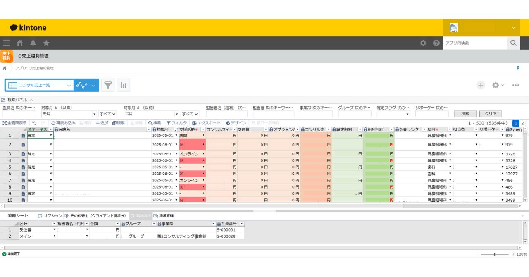Screen dimensions: 529x277
Task: Open the kintone home icon
Action: click(20, 43)
